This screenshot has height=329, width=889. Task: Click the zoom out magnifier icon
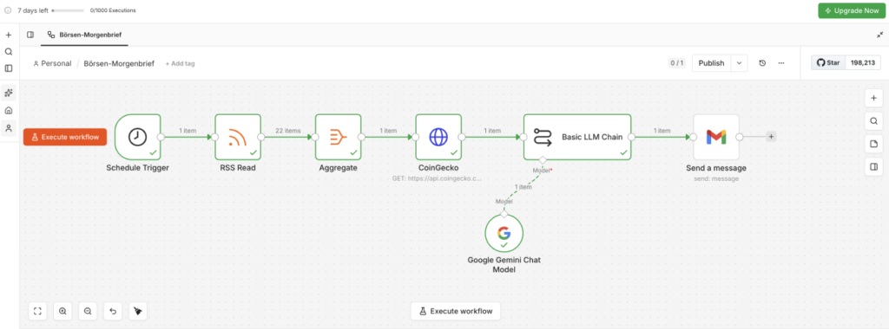(88, 311)
